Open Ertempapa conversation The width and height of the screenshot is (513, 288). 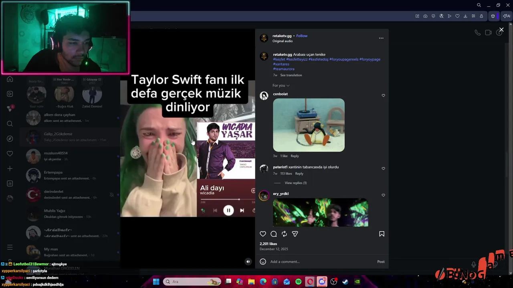coord(70,175)
